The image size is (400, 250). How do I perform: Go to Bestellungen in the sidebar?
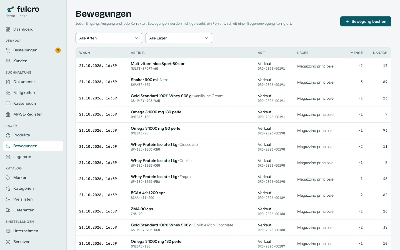tap(33, 50)
